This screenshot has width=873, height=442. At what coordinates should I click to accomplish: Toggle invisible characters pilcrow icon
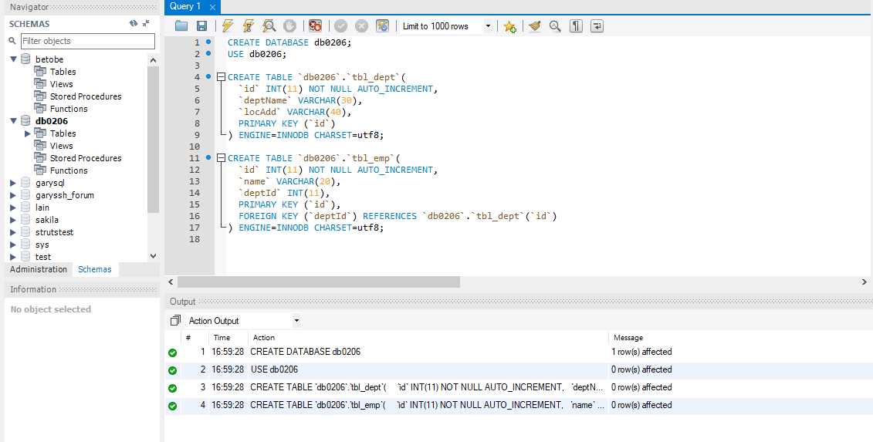coord(576,26)
